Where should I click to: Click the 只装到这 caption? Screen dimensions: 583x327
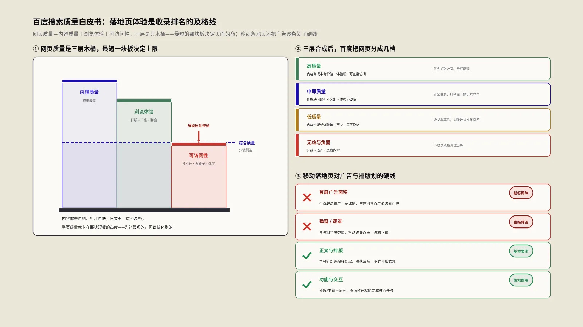(246, 150)
